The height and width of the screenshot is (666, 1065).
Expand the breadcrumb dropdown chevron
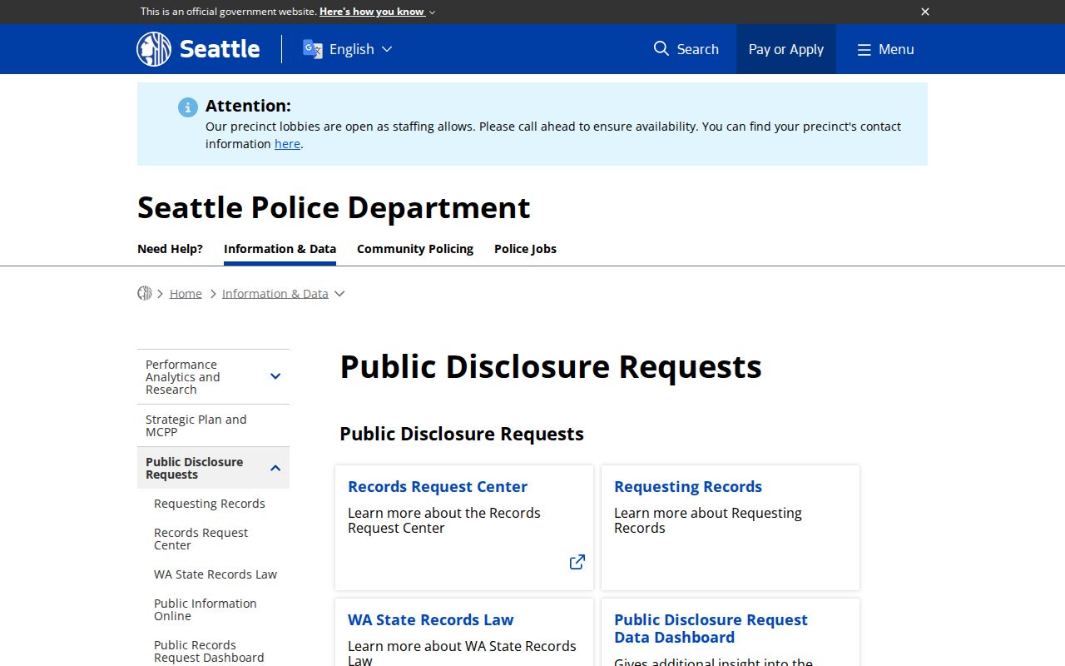point(339,294)
